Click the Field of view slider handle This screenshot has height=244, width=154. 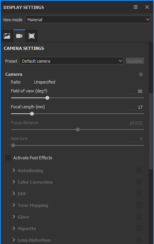47,98
